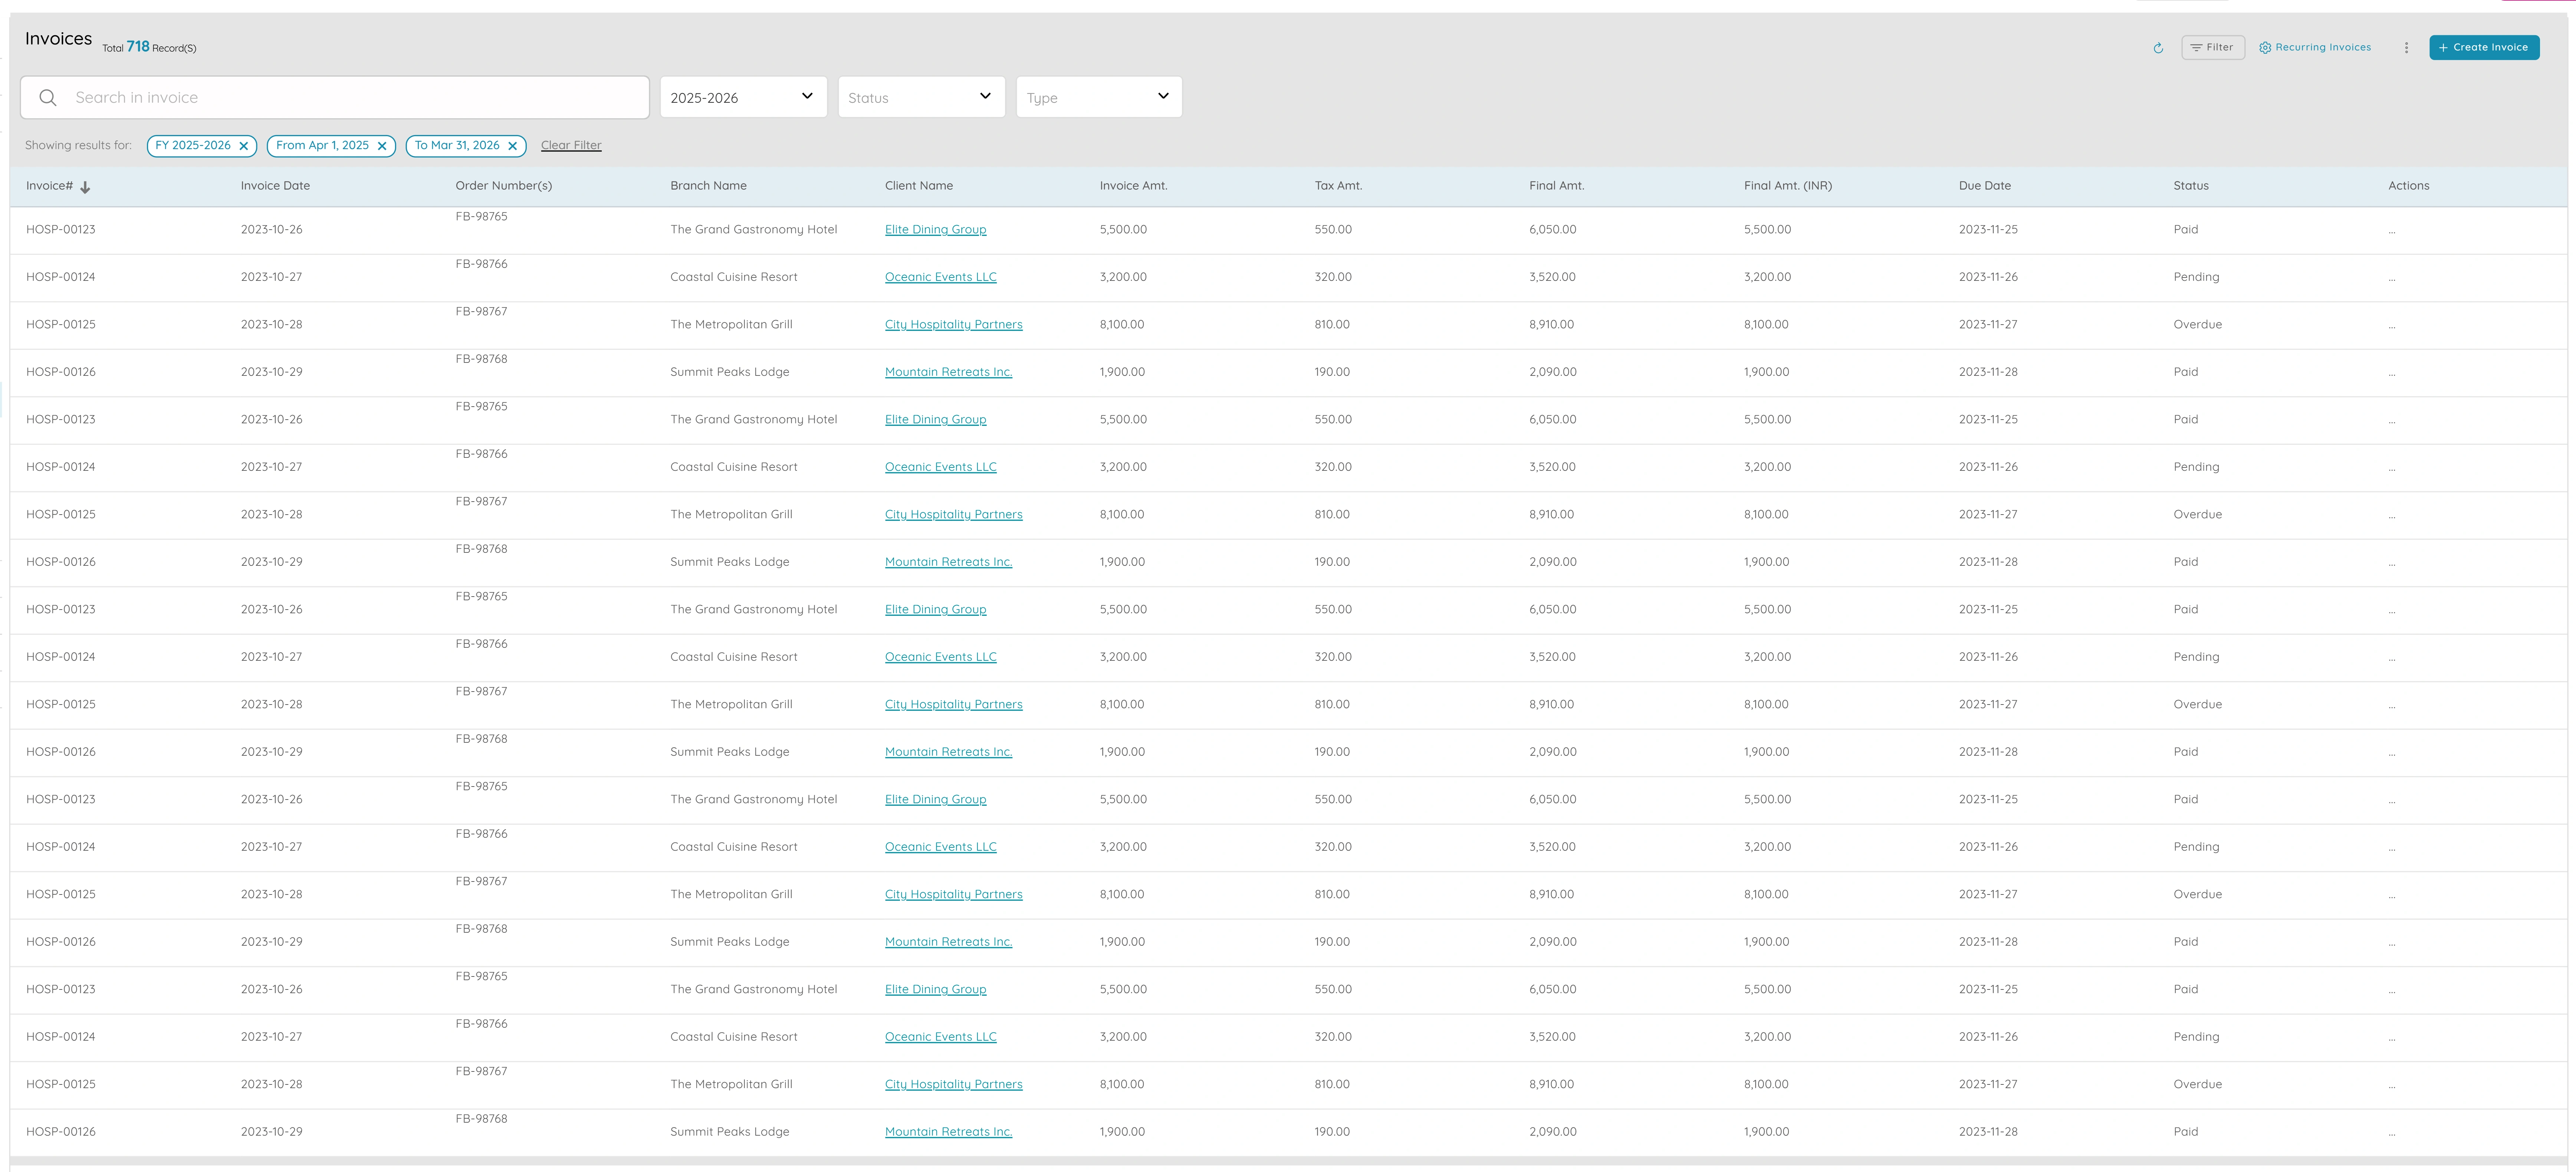This screenshot has height=1172, width=2576.
Task: Remove the From Apr 1, 2025 chip
Action: (x=382, y=146)
